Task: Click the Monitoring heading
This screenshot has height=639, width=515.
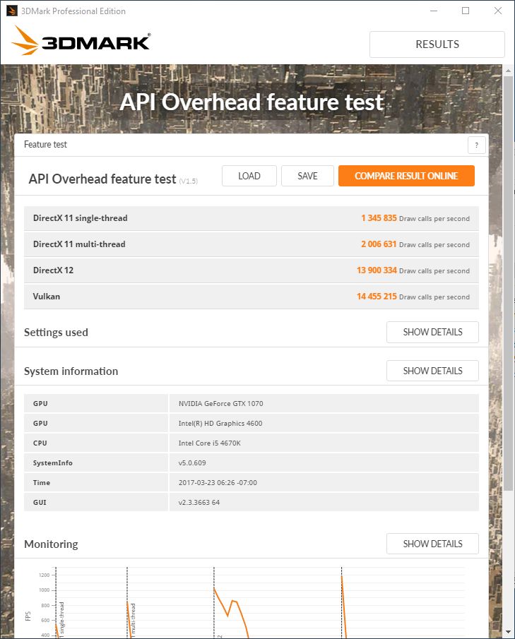Action: (51, 544)
